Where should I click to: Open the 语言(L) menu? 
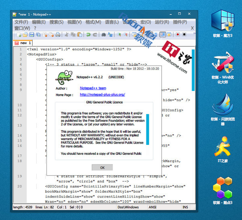pyautogui.click(x=112, y=22)
